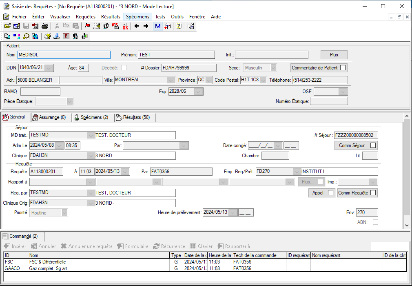This screenshot has height=286, width=412.
Task: Open the Province dropdown
Action: point(209,80)
